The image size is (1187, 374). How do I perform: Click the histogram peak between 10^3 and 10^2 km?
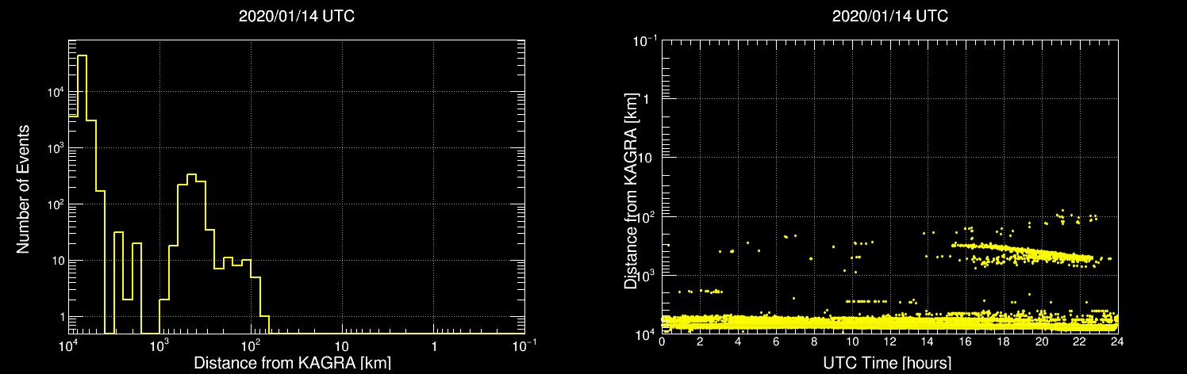[191, 253]
